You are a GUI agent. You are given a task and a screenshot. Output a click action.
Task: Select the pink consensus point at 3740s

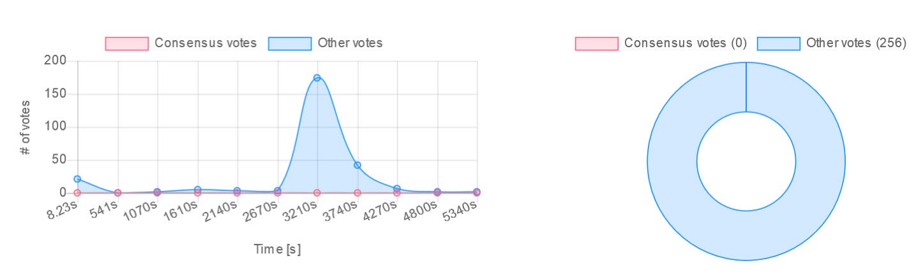click(x=357, y=192)
